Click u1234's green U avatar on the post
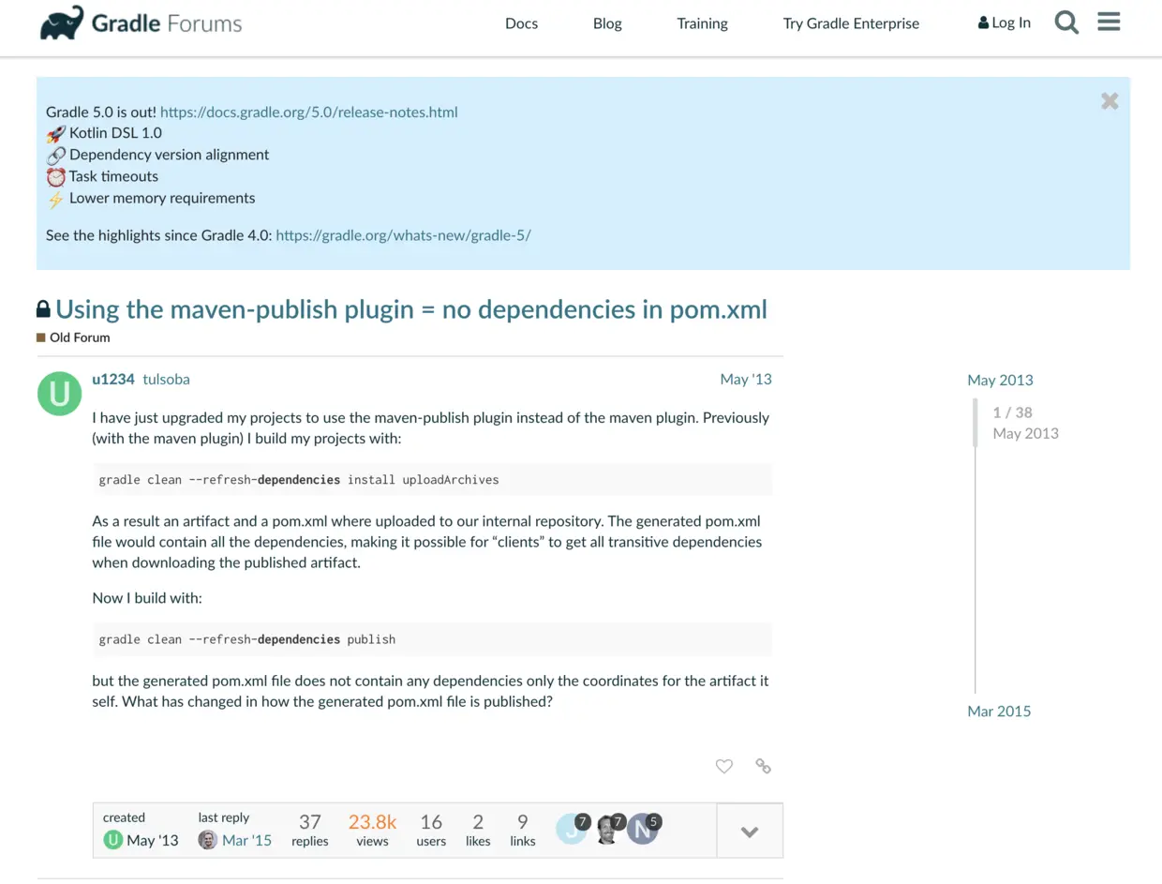 (x=59, y=394)
